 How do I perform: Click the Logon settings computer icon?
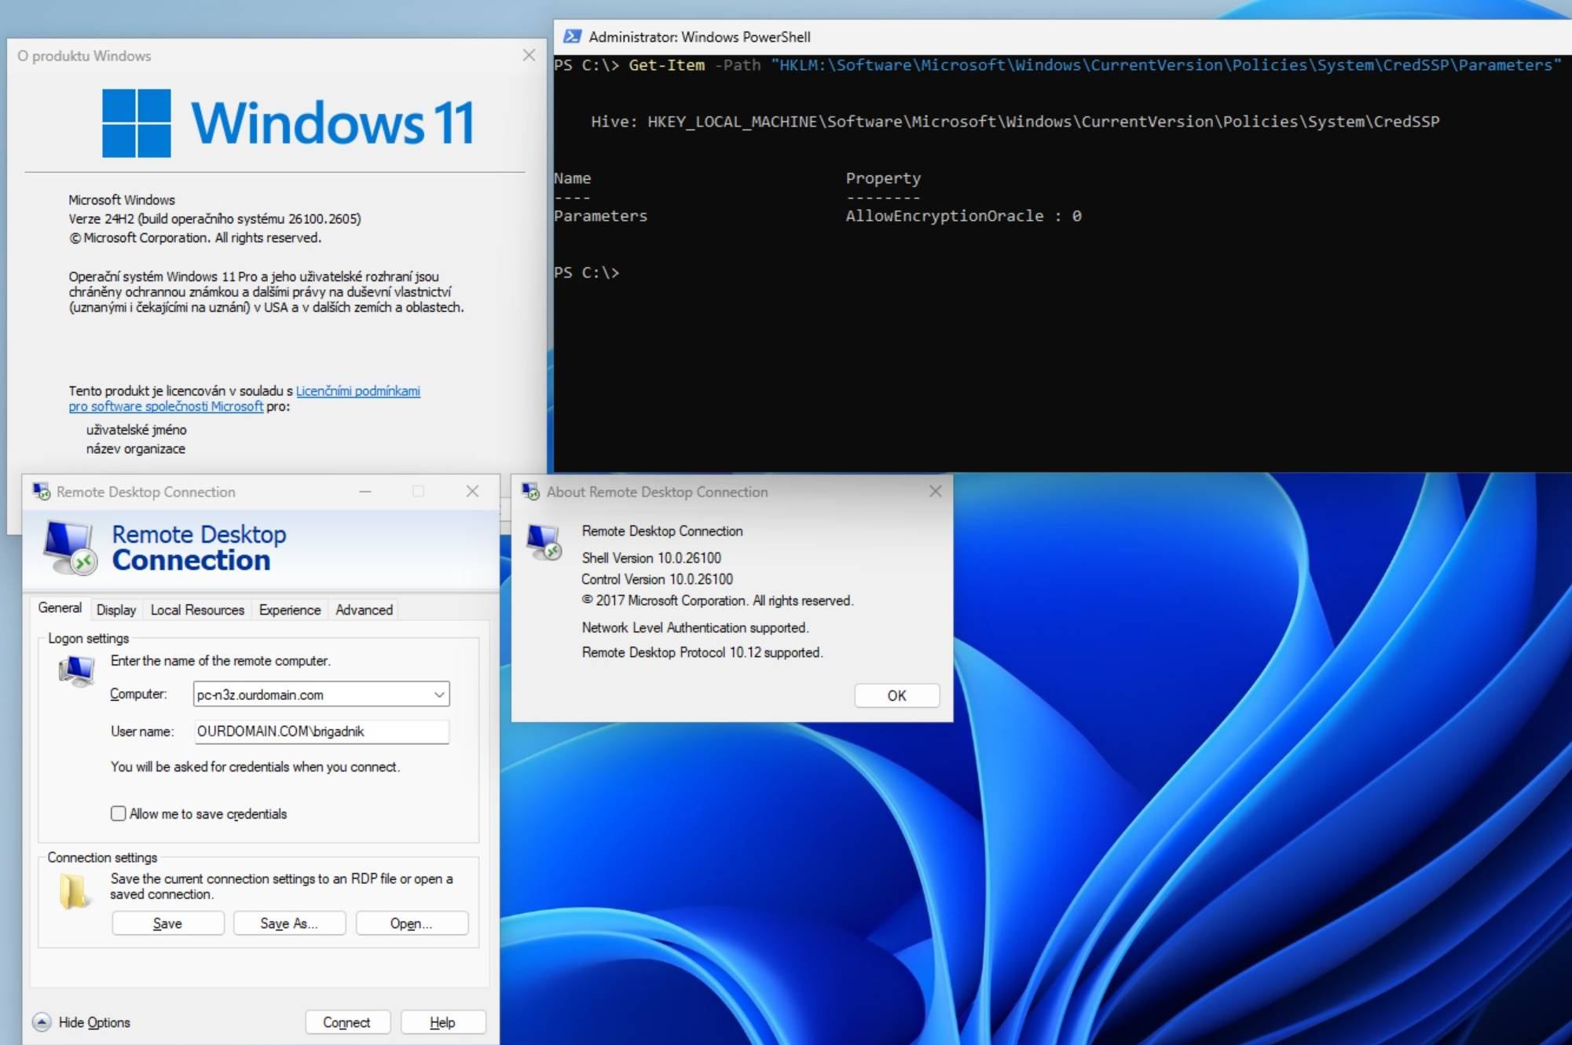(x=77, y=670)
